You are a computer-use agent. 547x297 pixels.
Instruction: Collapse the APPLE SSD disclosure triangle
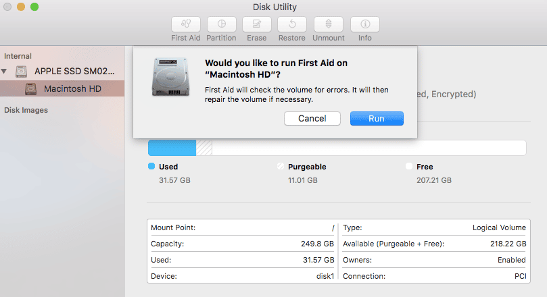coord(4,71)
